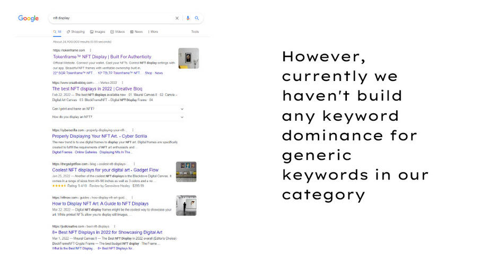480x270 pixels.
Task: Clear the search box with X icon
Action: 177,18
